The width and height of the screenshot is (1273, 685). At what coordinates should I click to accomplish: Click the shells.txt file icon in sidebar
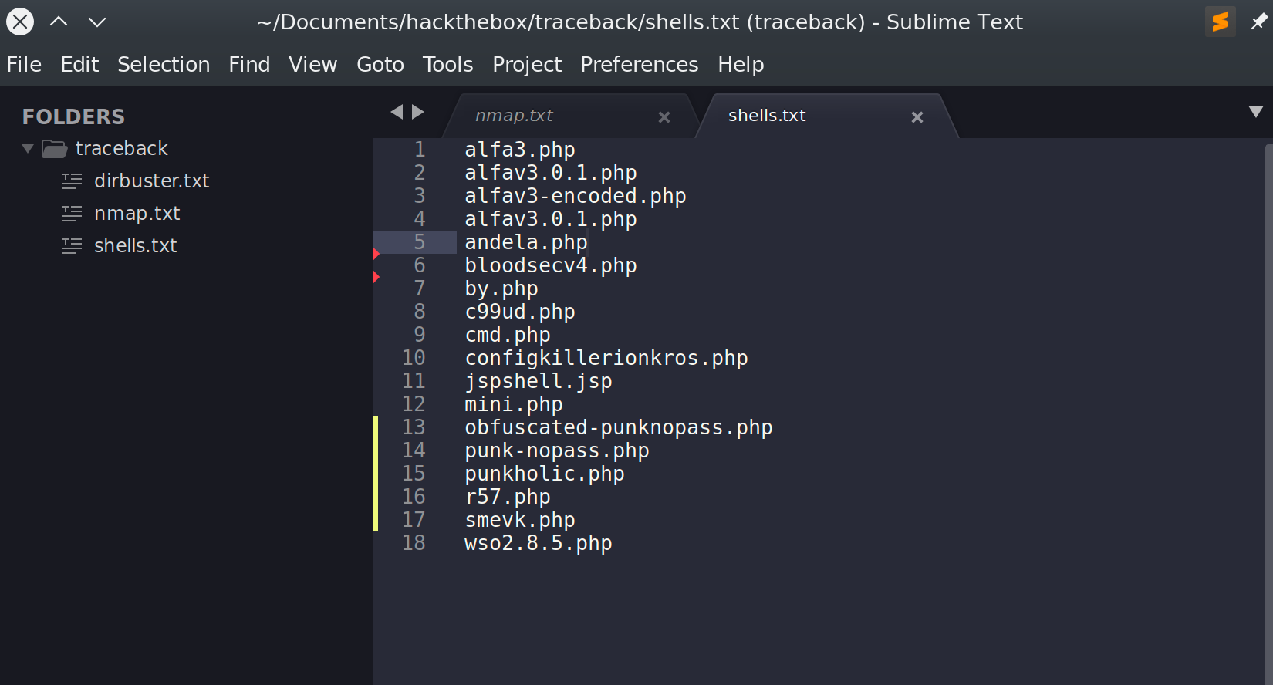72,245
